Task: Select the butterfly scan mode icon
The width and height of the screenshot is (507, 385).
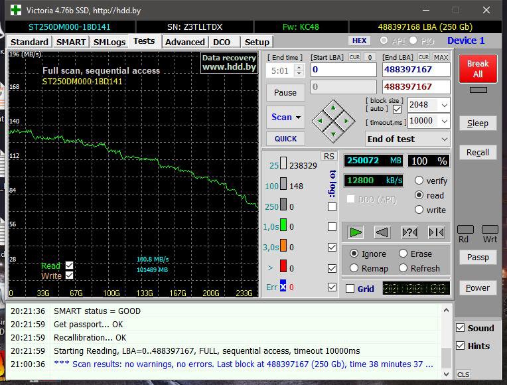Action: [x=436, y=232]
